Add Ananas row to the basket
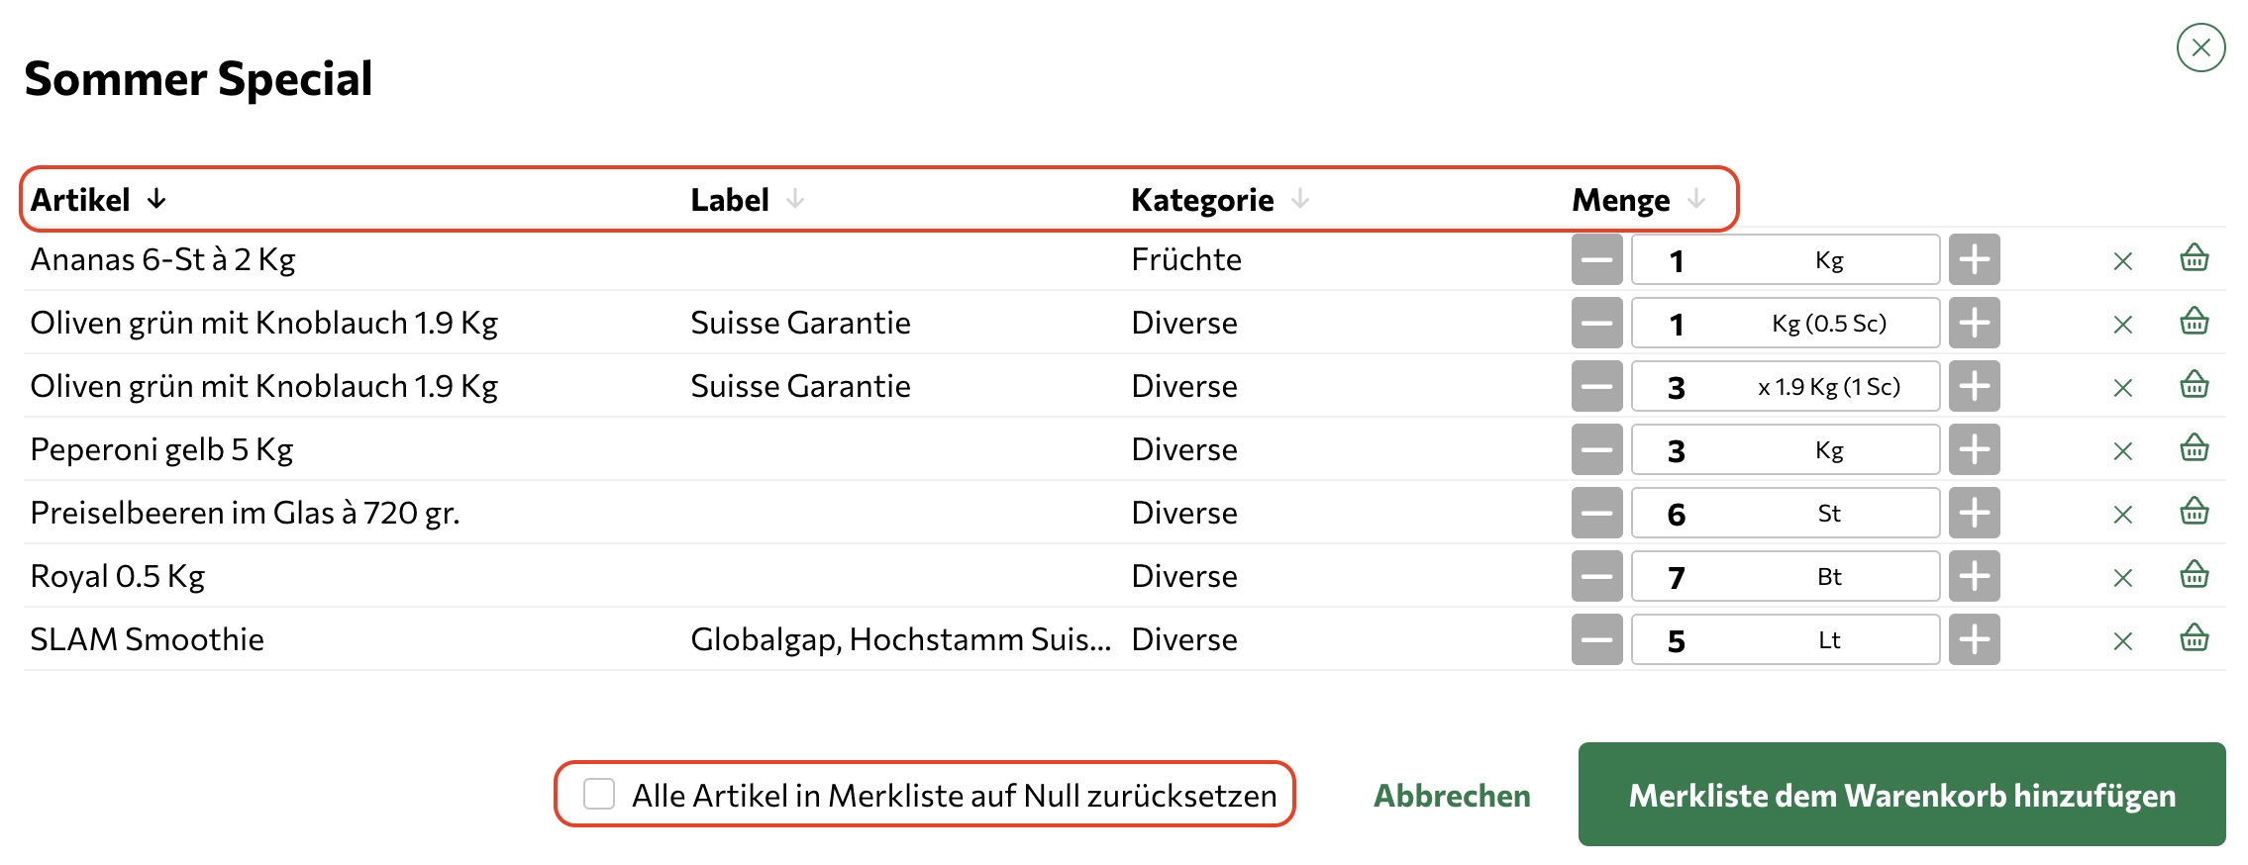 2194,259
